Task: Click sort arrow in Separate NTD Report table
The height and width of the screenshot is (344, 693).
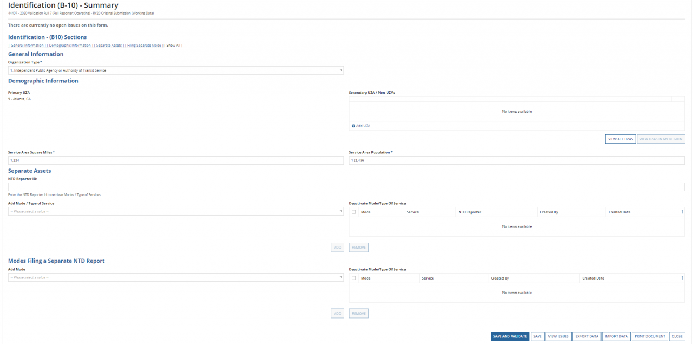Action: click(682, 278)
